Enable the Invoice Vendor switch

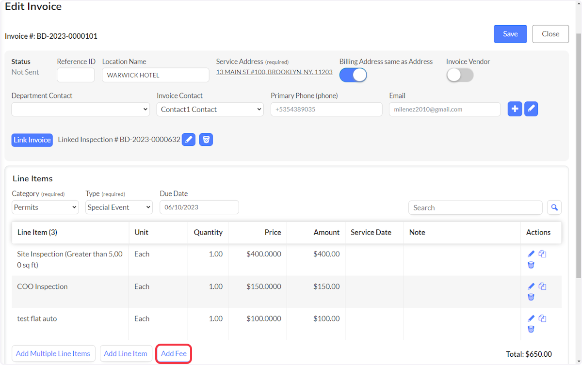point(460,75)
